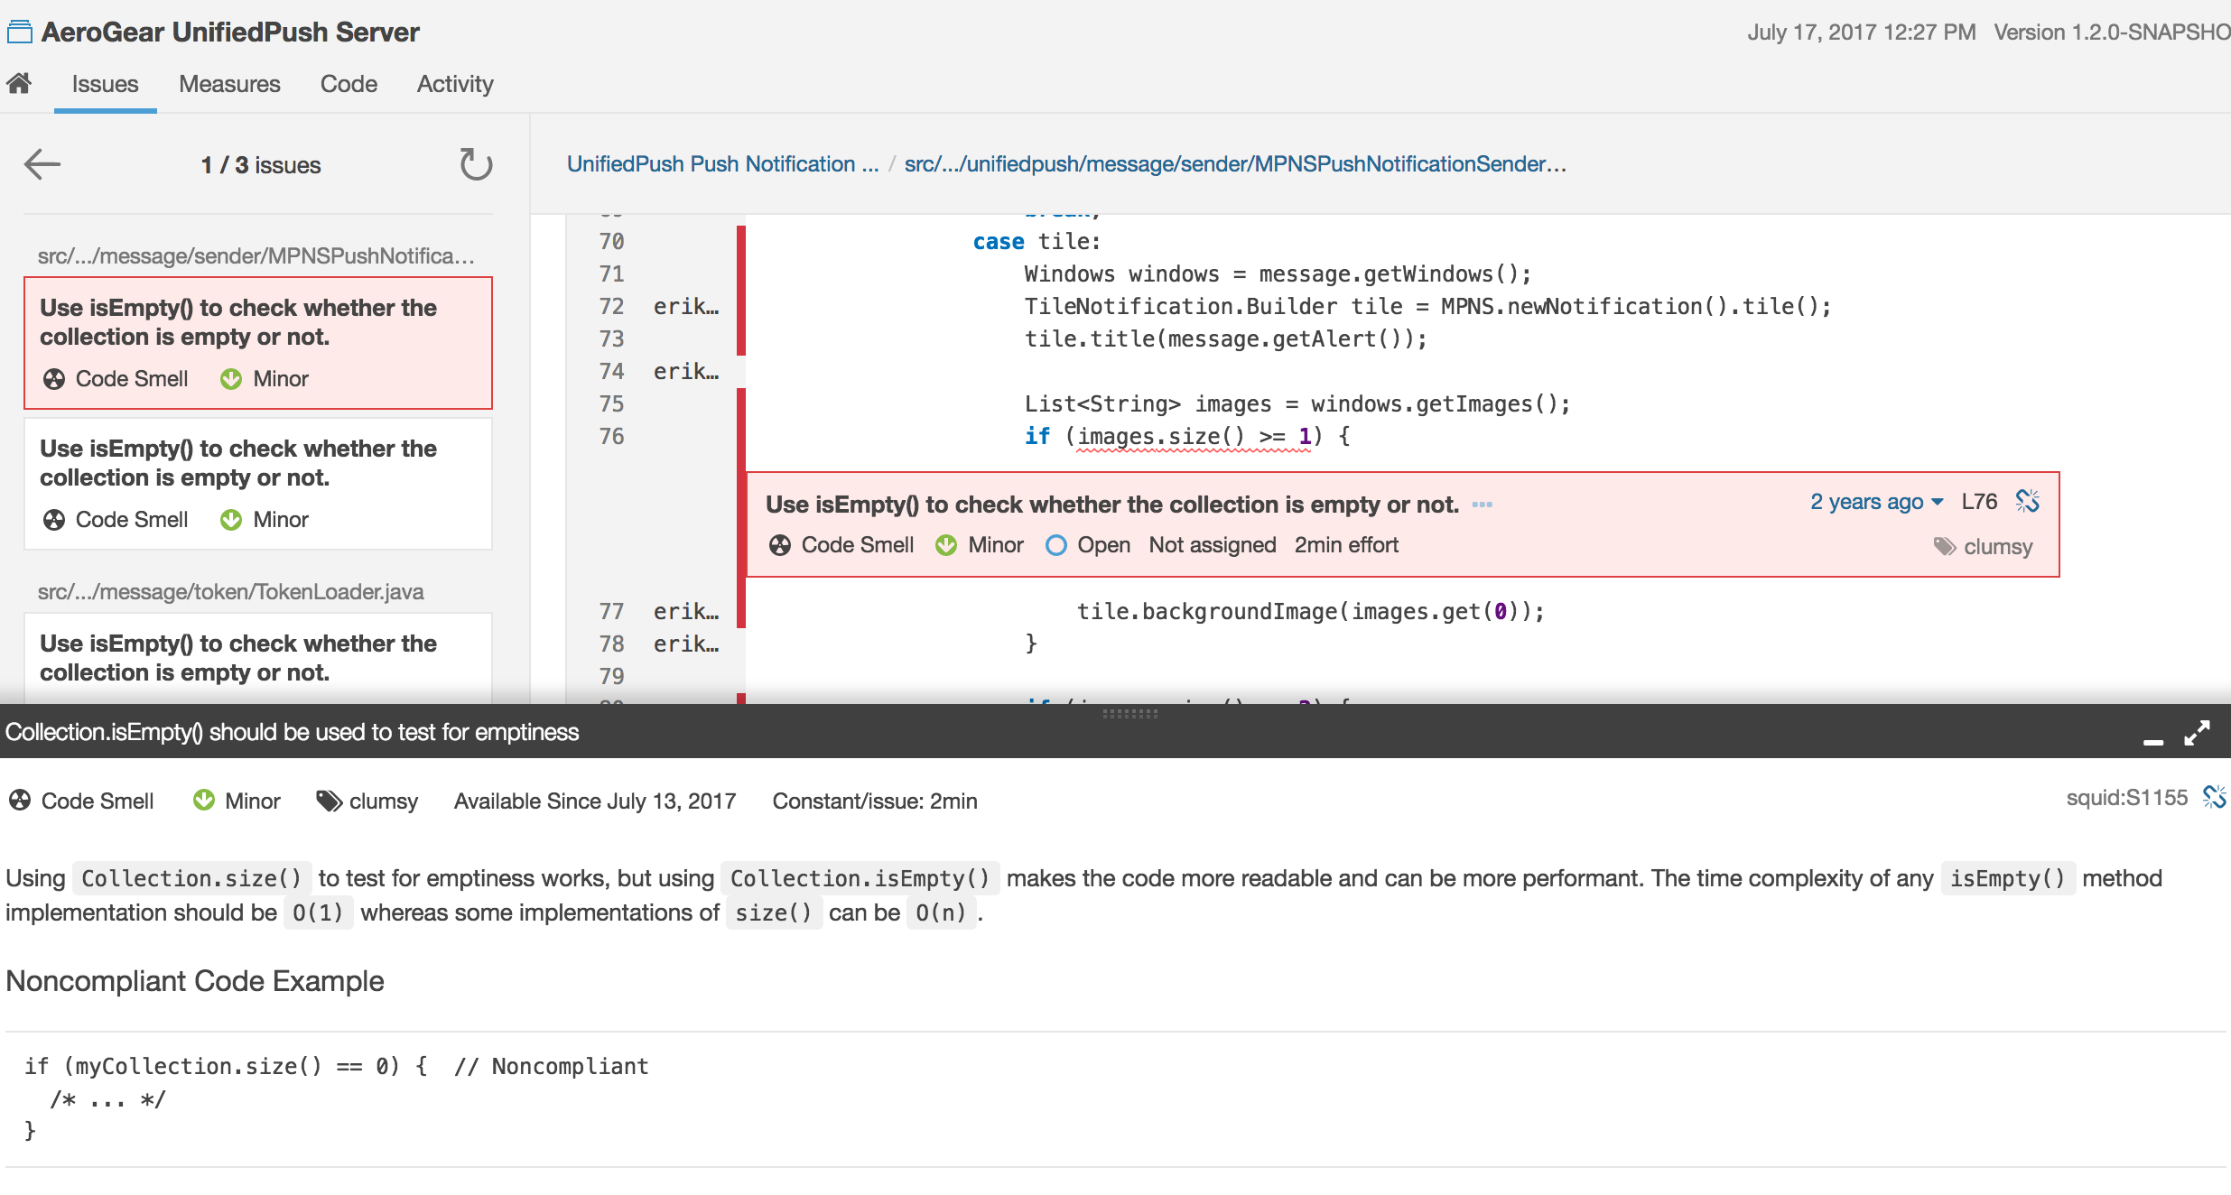
Task: Click Available Since July 13, 2017 text
Action: click(595, 801)
